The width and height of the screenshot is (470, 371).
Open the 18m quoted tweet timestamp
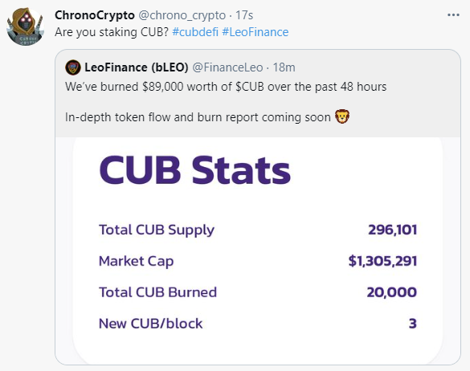click(284, 67)
